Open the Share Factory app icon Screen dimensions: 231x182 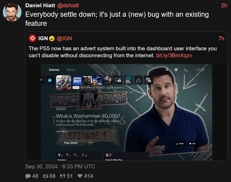coord(128,80)
